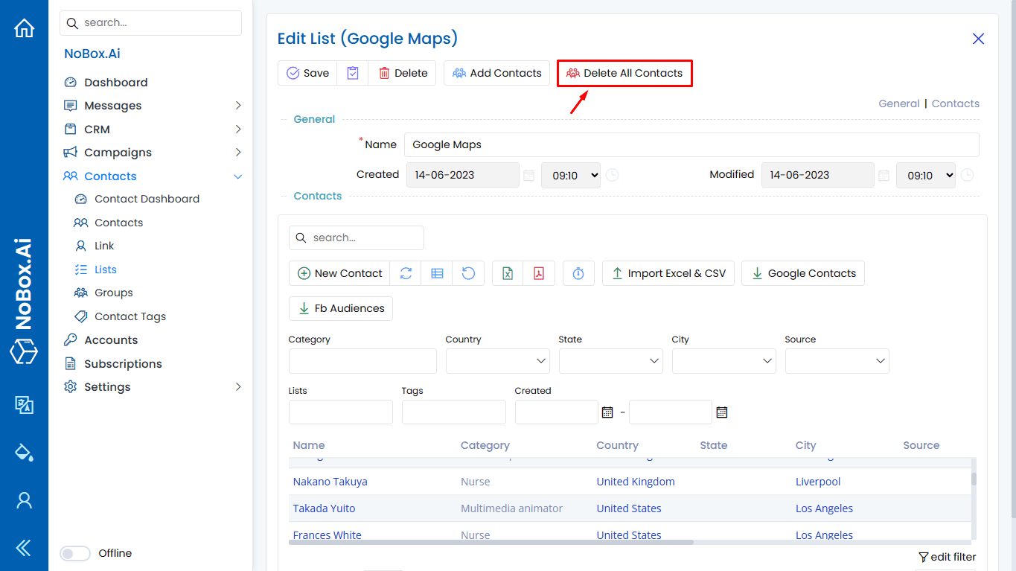Open the table view icon in contacts toolbar
Screen dimensions: 1016x571
pos(436,273)
